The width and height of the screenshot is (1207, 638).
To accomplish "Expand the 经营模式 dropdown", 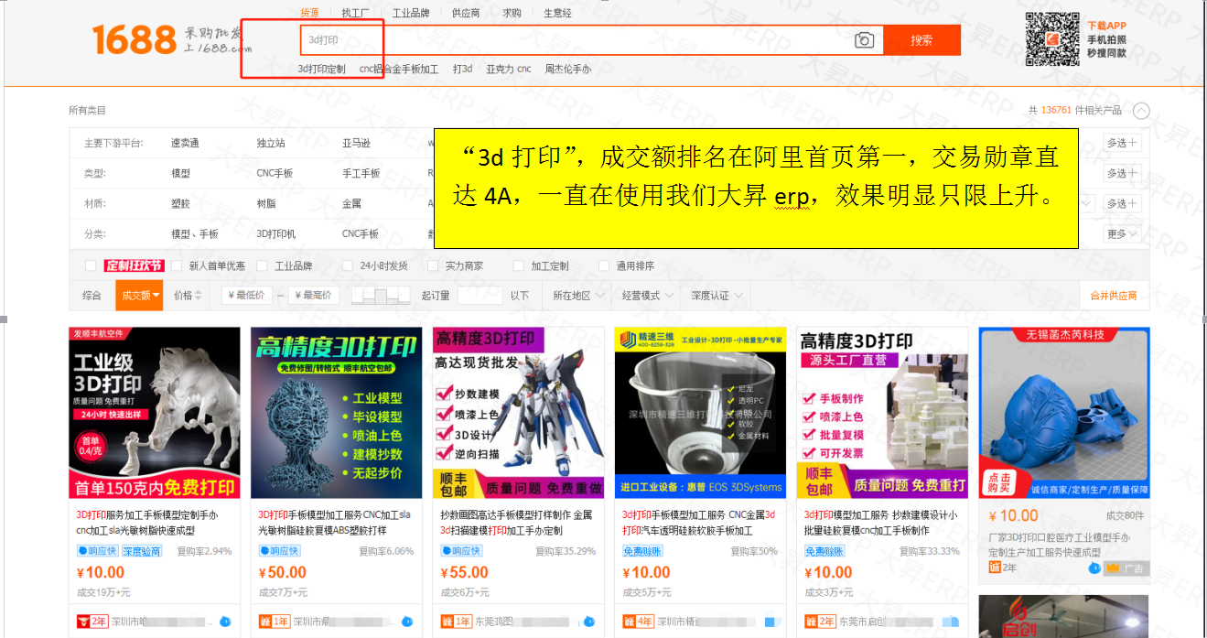I will coord(648,296).
